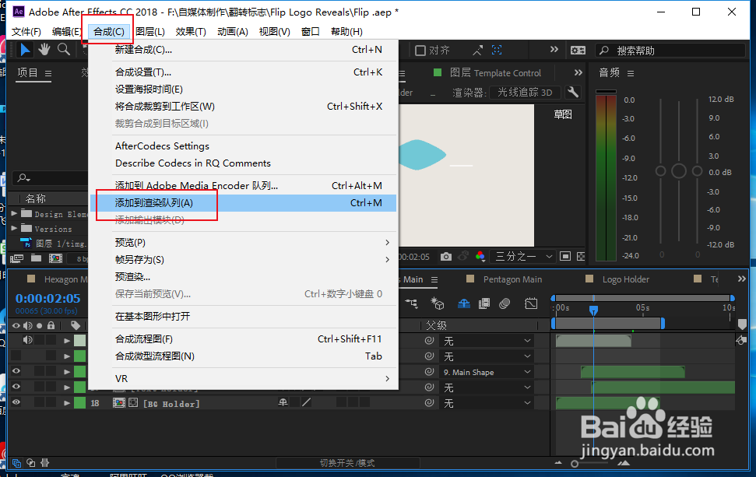Toggle region of interest icon in viewer

tap(565, 256)
